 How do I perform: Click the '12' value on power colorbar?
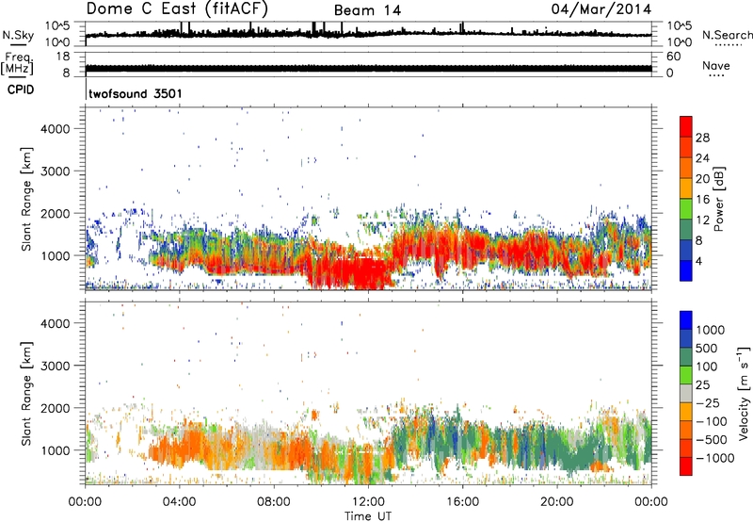[x=702, y=220]
